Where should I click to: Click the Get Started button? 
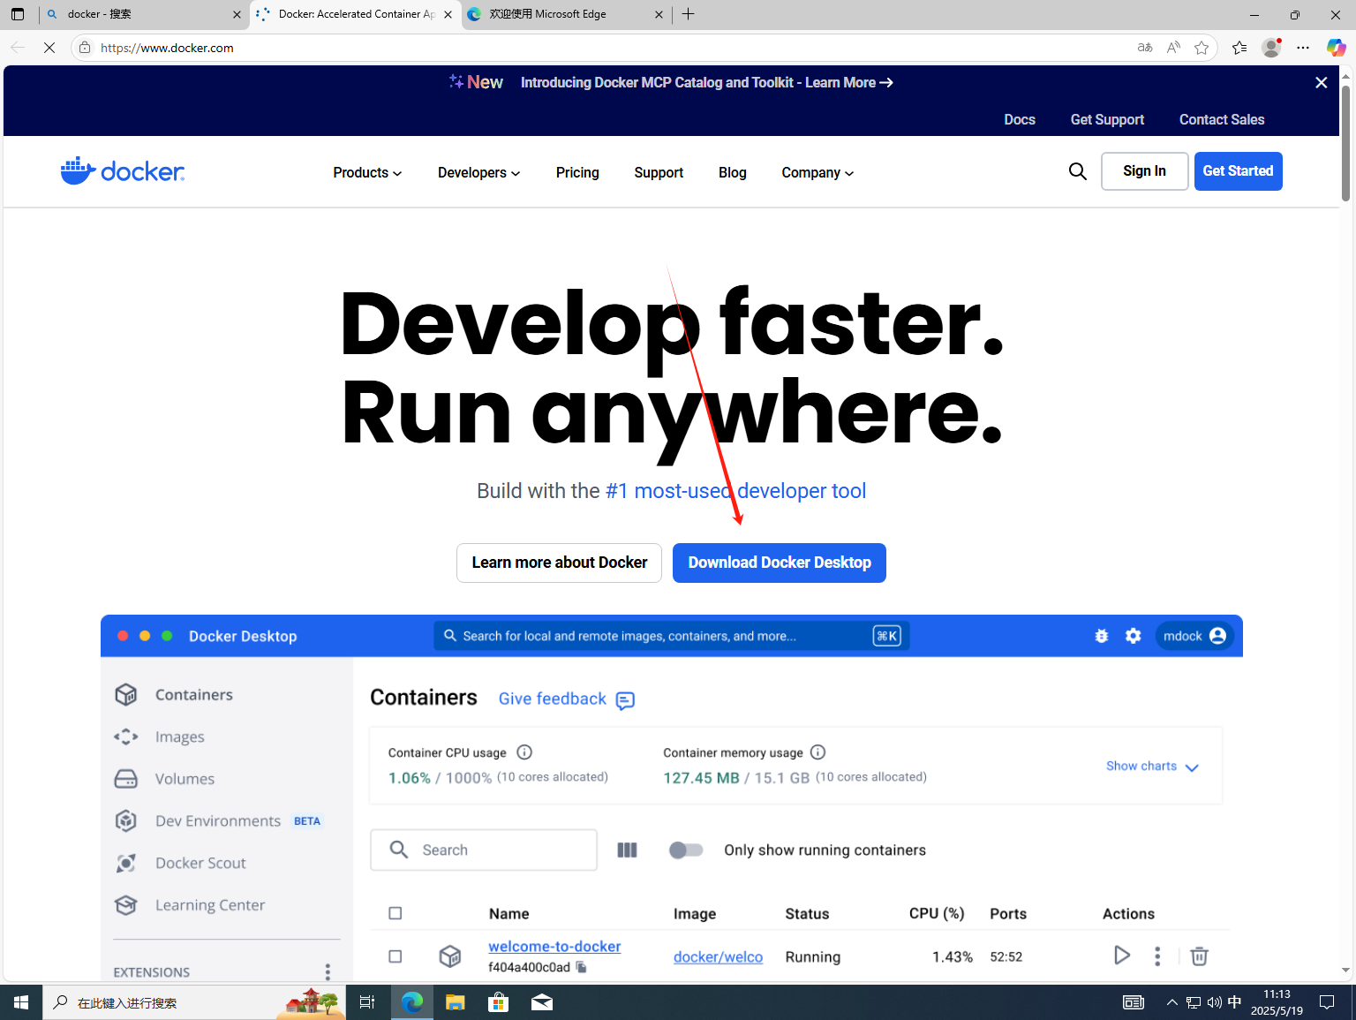click(x=1238, y=171)
